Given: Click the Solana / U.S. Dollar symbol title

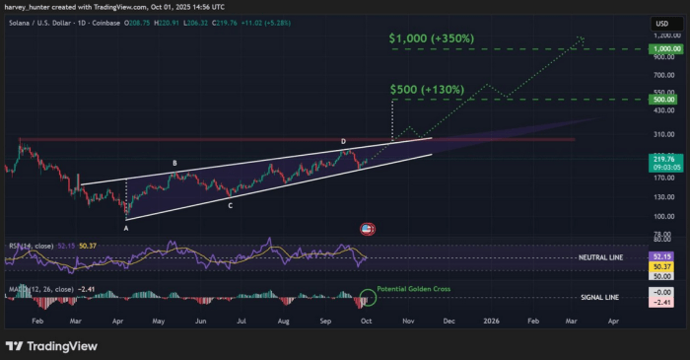Looking at the screenshot, I should [65, 23].
